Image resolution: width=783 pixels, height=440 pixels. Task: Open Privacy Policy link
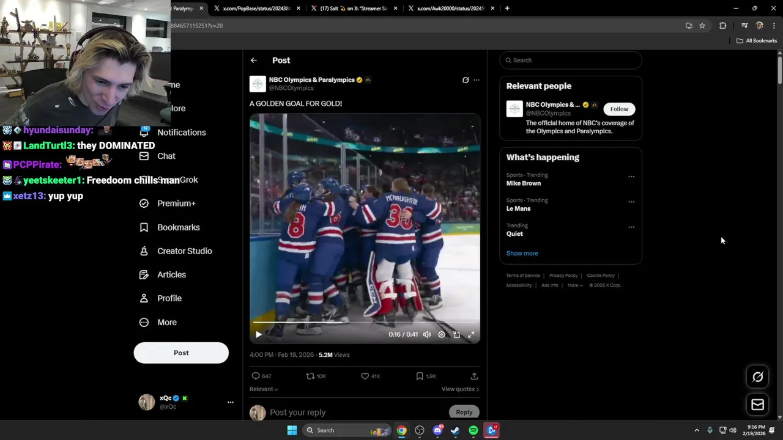pyautogui.click(x=563, y=276)
